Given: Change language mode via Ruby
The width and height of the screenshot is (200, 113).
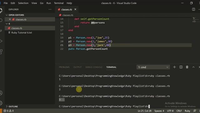Looking at the screenshot, I should 187,111.
